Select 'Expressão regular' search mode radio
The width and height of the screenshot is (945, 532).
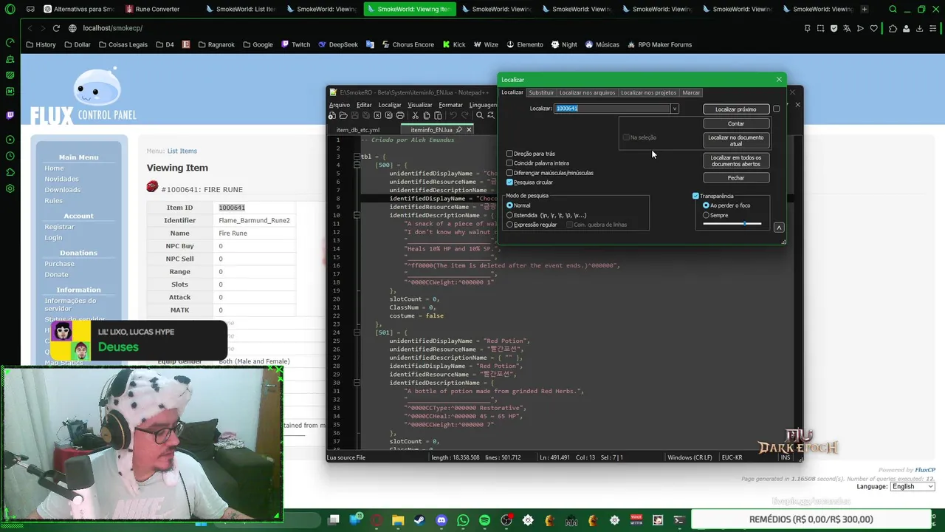509,225
